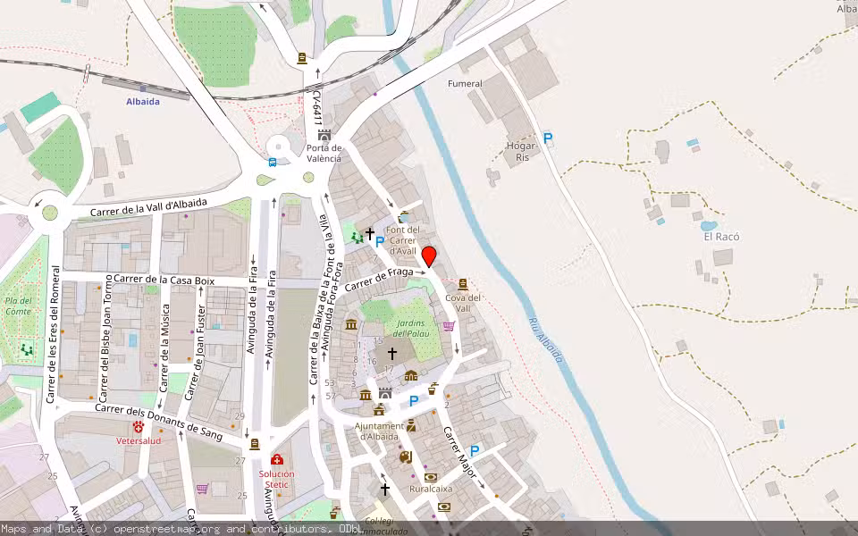
Task: Select the Ruralcaixa bank icon
Action: [431, 476]
